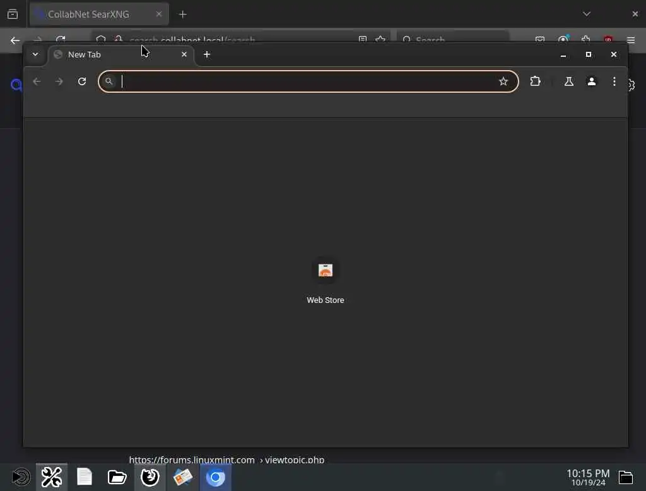
Task: Open the forums.linuxmint.com search result link
Action: pos(226,459)
